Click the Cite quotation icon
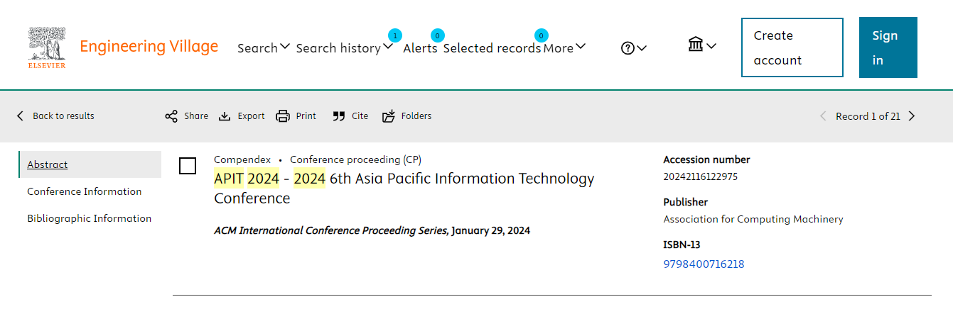This screenshot has height=309, width=953. (x=339, y=116)
